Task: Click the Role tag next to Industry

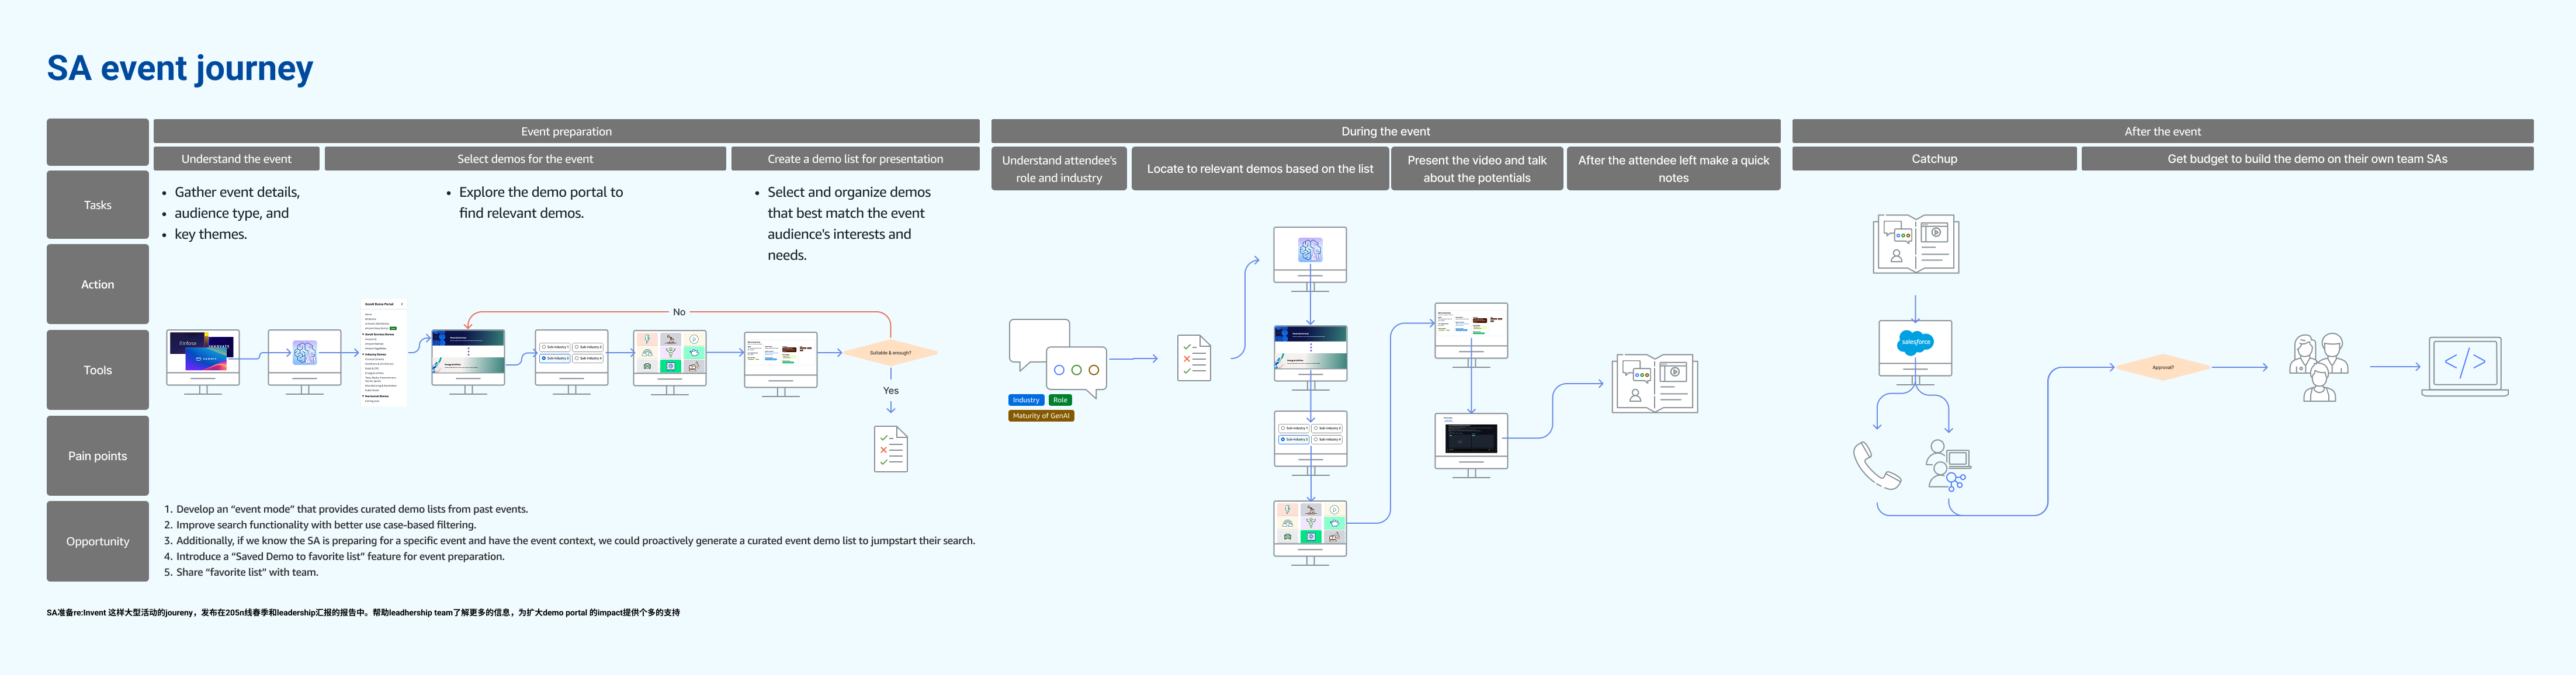Action: click(1060, 399)
